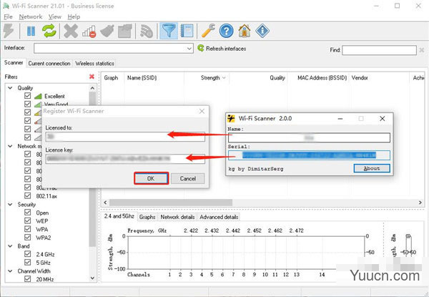Collapse the Band filter group

(x=11, y=246)
